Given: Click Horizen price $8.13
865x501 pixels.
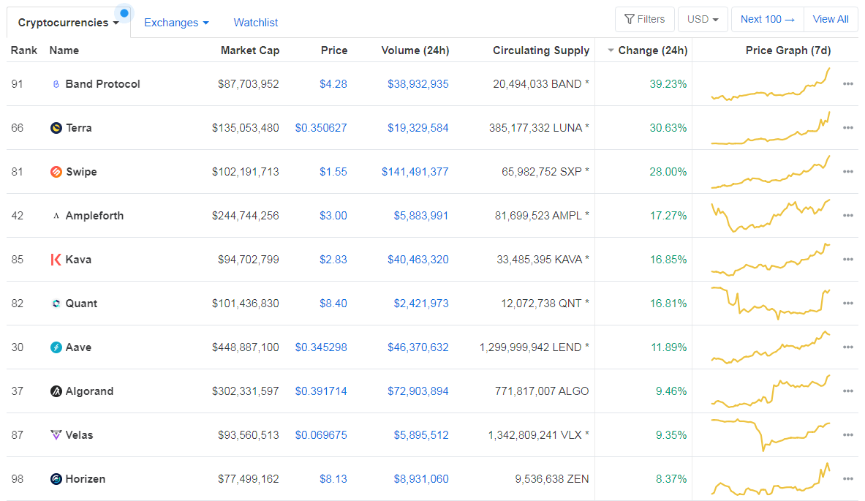Looking at the screenshot, I should (333, 479).
